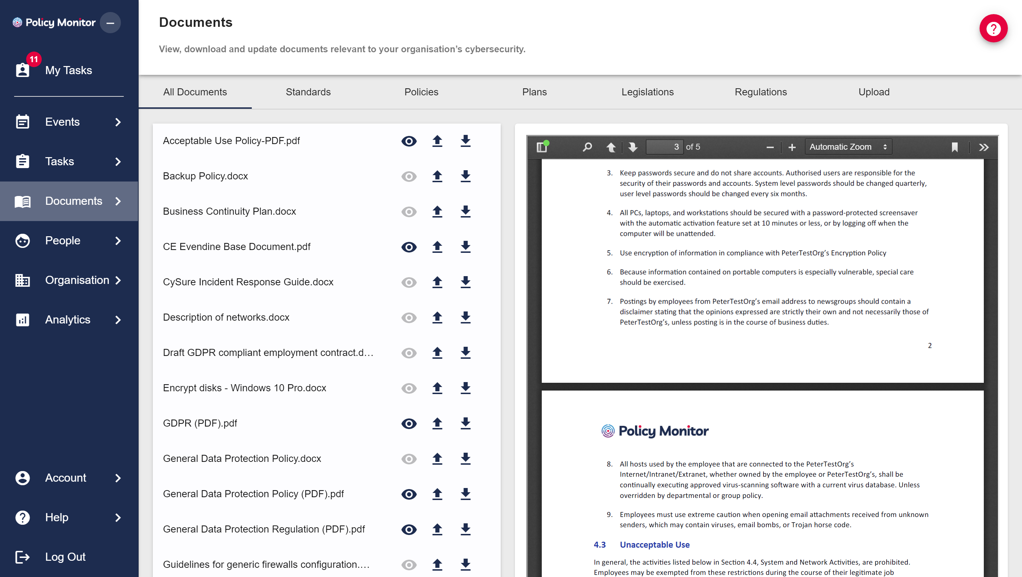Switch to the All Documents tab
Image resolution: width=1022 pixels, height=577 pixels.
click(195, 92)
